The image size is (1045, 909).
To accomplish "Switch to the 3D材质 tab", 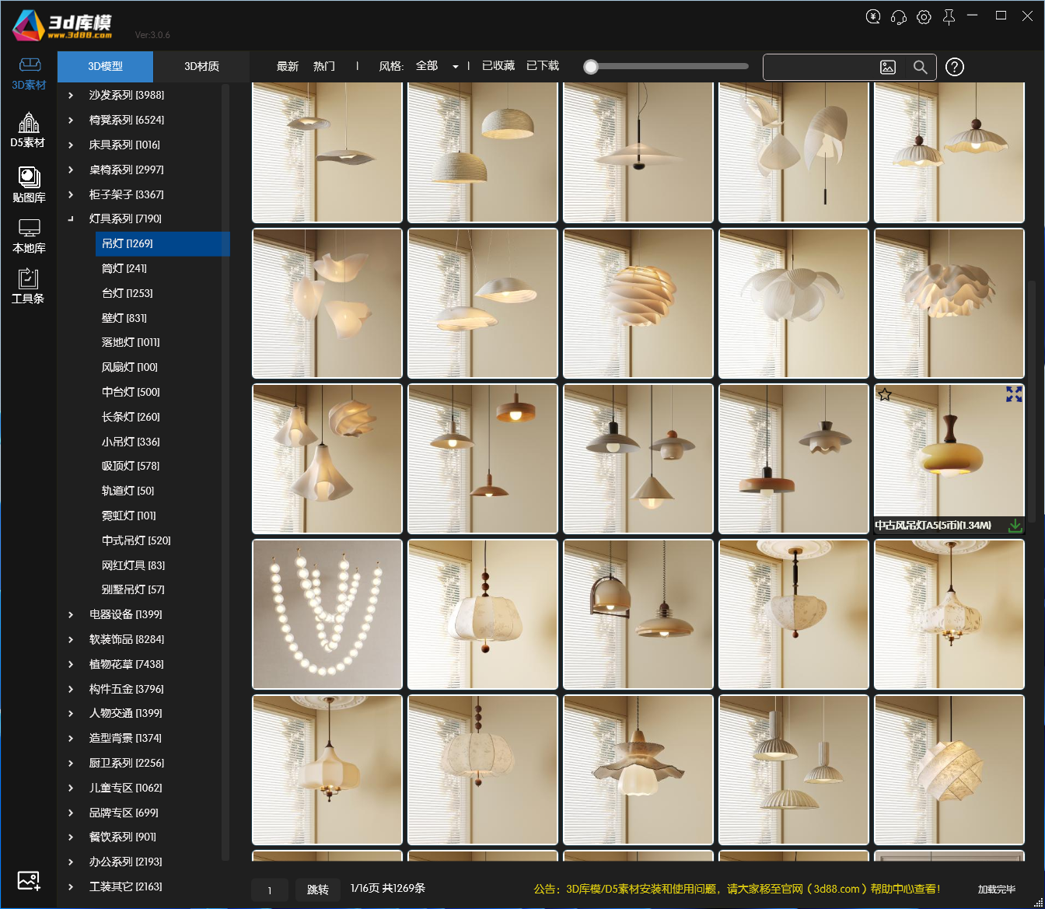I will pos(201,66).
